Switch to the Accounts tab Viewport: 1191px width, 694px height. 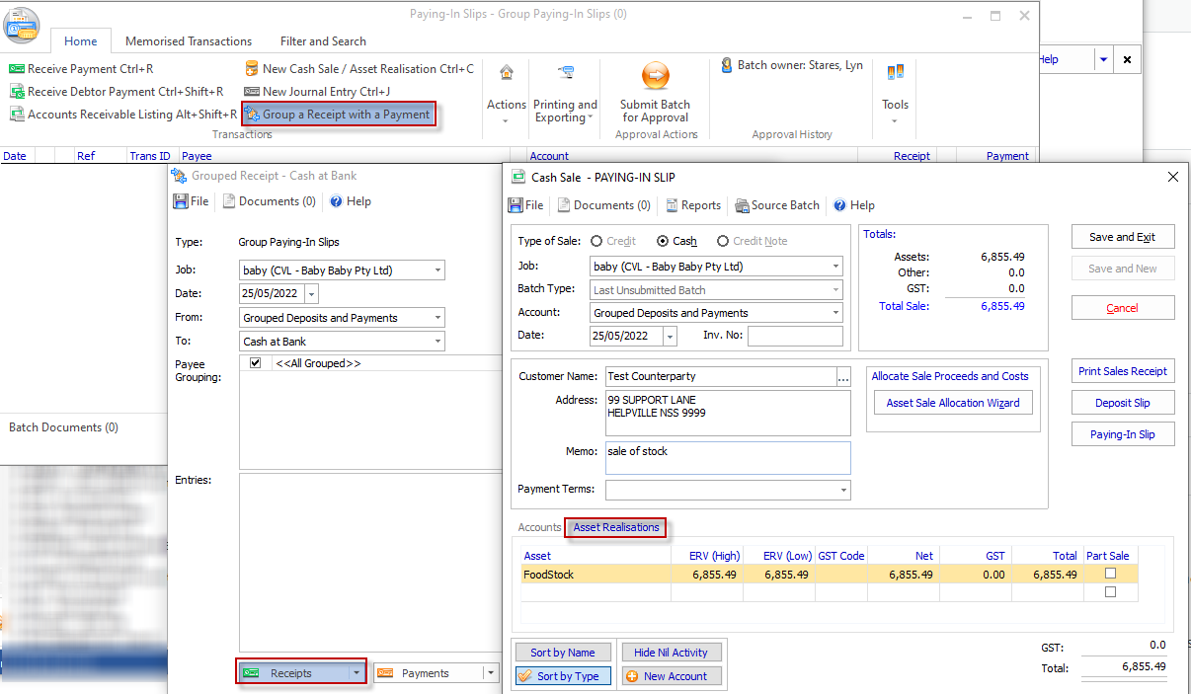pyautogui.click(x=539, y=527)
